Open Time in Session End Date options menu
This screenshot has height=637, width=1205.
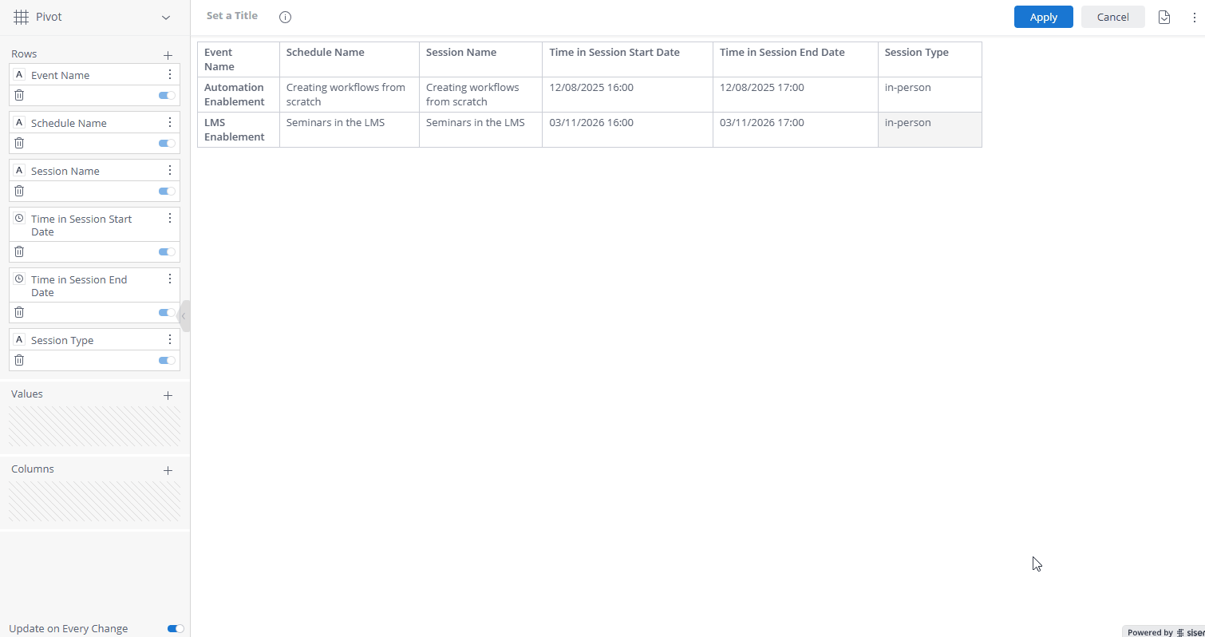click(169, 279)
